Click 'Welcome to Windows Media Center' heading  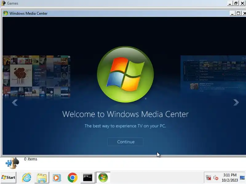[125, 114]
